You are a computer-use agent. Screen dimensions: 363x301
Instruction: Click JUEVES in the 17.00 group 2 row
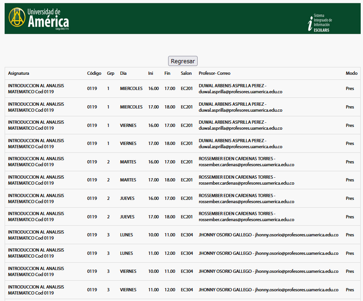pyautogui.click(x=127, y=217)
